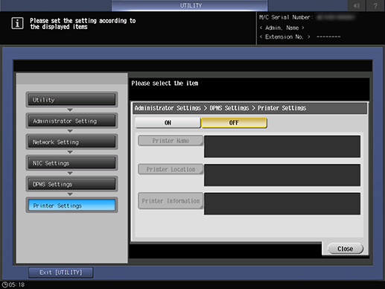This screenshot has width=385, height=289.
Task: Tap the speaker sound icon
Action: click(357, 5)
